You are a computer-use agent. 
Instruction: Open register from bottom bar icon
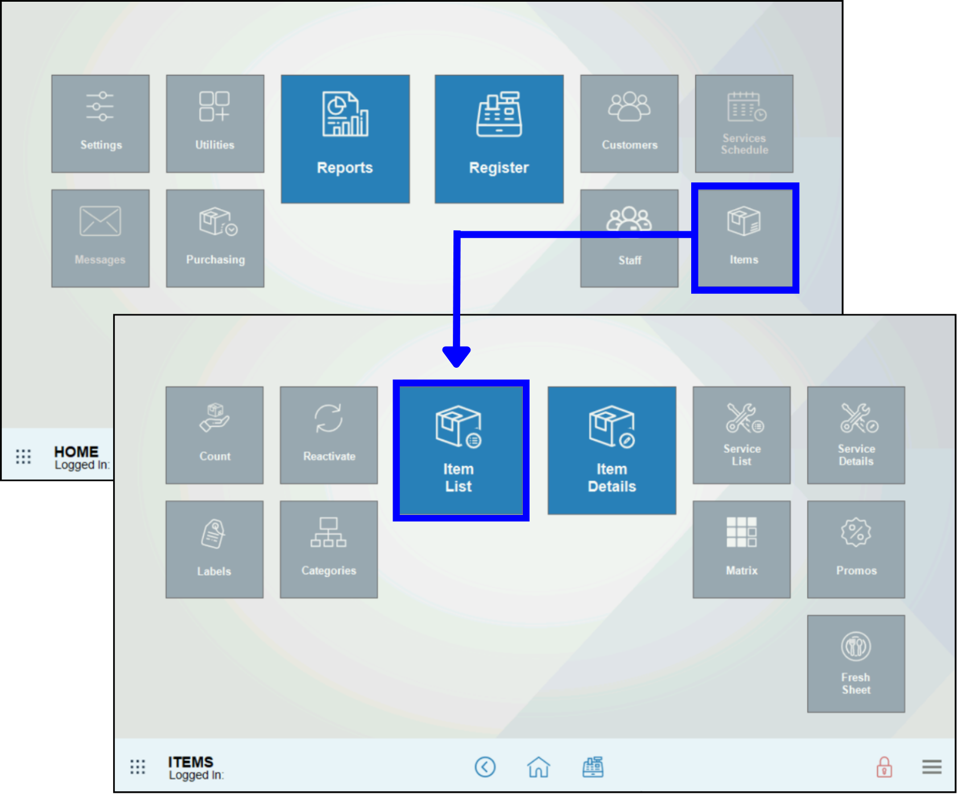[x=593, y=767]
